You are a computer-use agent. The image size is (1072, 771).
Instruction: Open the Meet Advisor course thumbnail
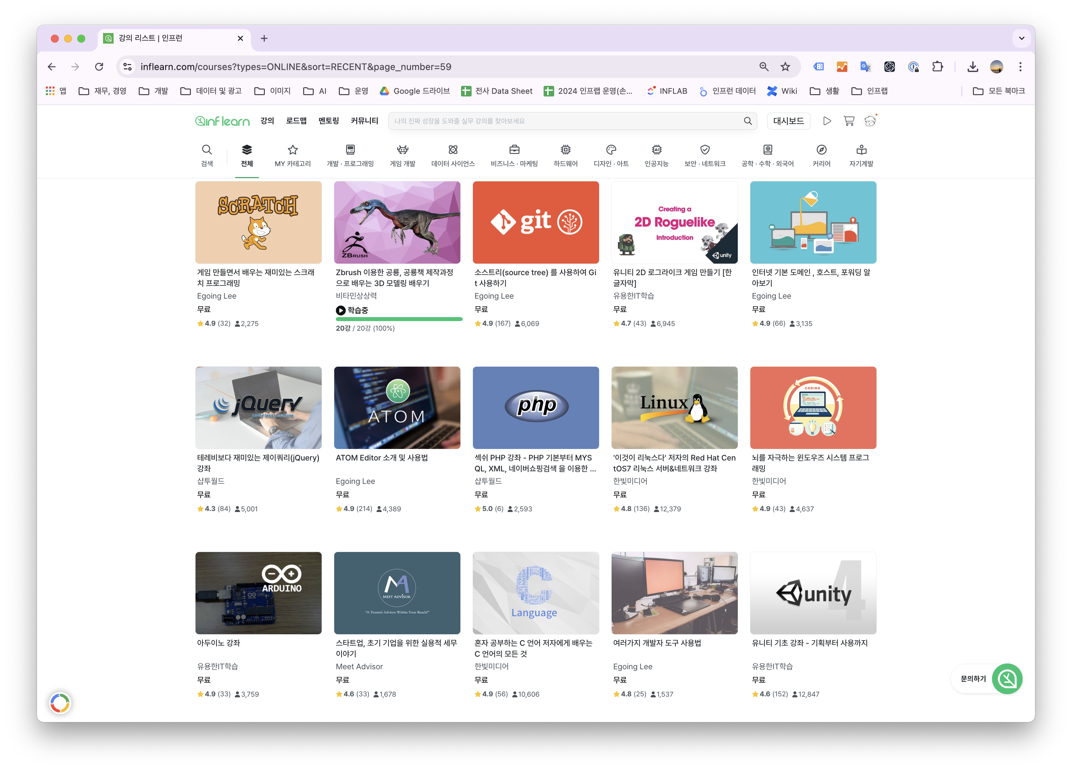coord(397,593)
